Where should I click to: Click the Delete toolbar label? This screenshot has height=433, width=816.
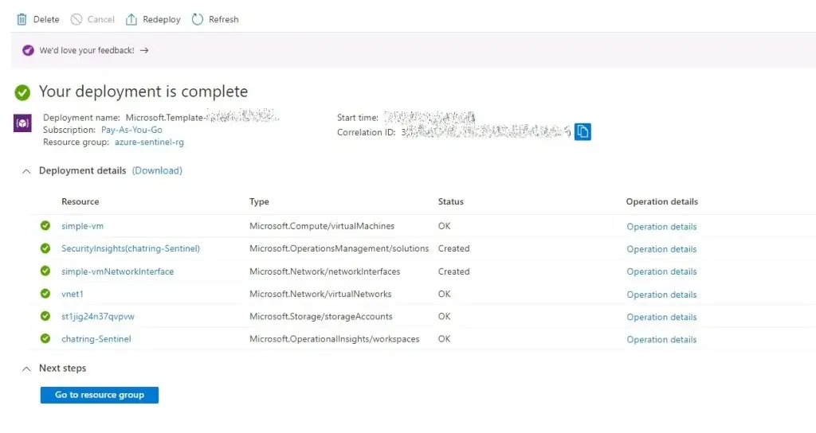46,19
